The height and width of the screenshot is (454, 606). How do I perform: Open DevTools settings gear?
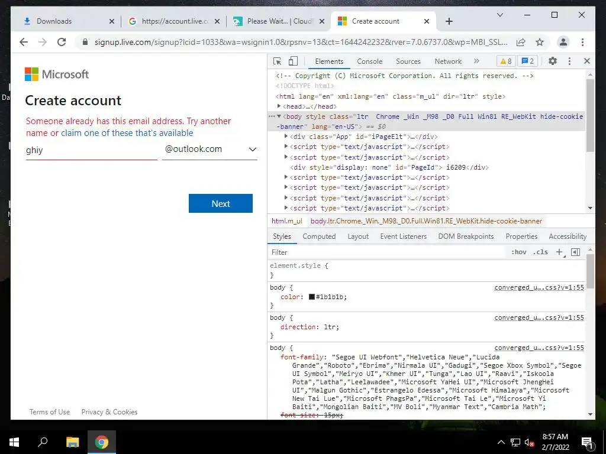click(553, 61)
